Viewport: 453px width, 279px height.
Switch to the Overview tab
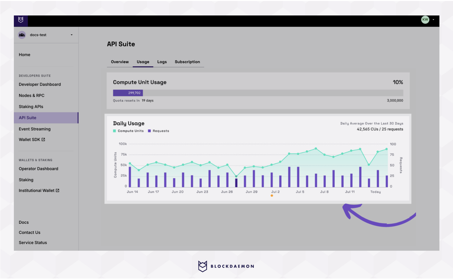click(x=120, y=62)
